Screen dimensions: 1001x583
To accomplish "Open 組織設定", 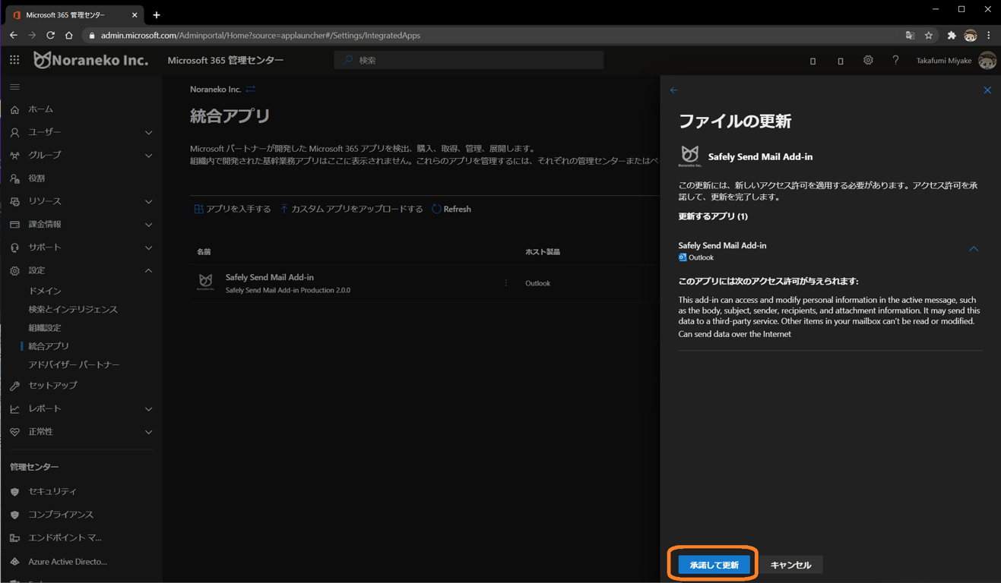I will 45,328.
